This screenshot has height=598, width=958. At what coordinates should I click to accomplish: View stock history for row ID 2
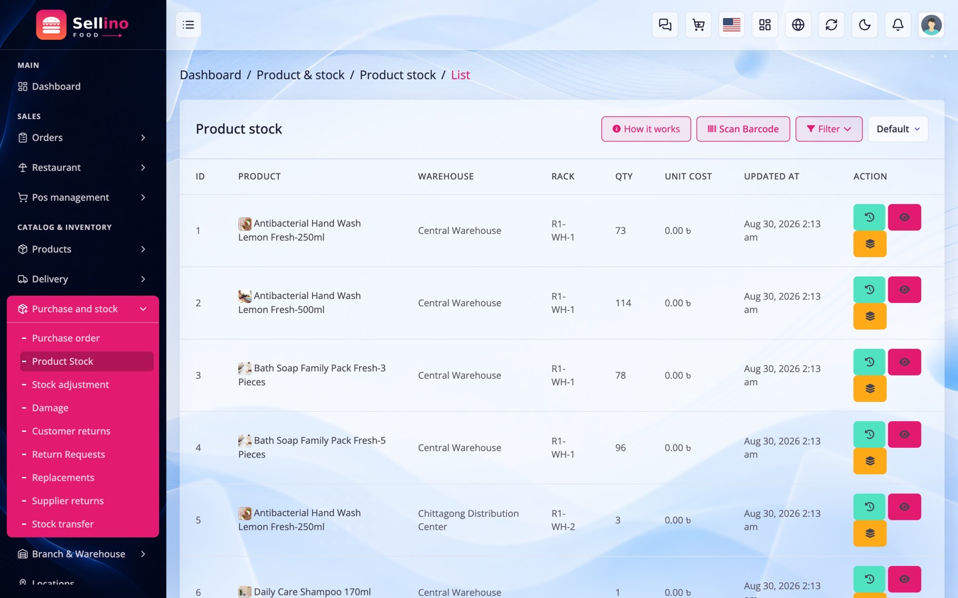point(869,290)
